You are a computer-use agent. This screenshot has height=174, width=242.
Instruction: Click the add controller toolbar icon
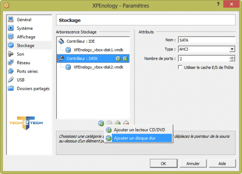(118, 123)
